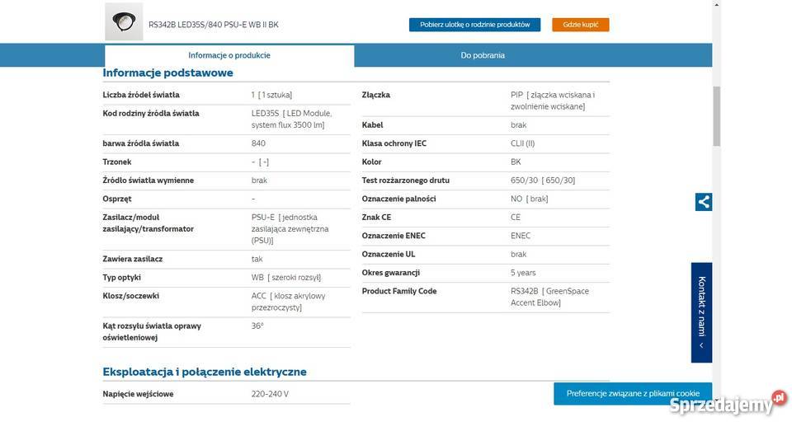Select the '840' colour value
792x422 pixels.
pyautogui.click(x=258, y=143)
